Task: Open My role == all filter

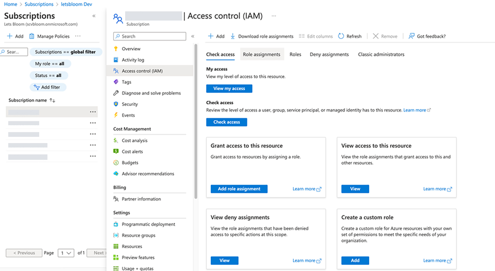Action: (50, 63)
